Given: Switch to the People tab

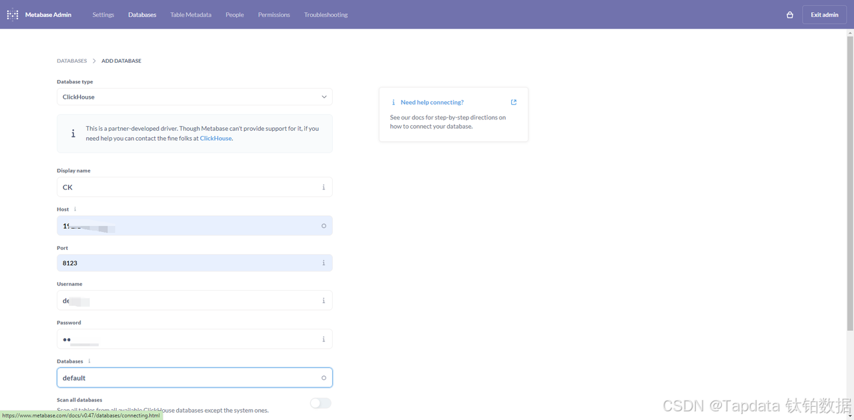Looking at the screenshot, I should [x=235, y=15].
